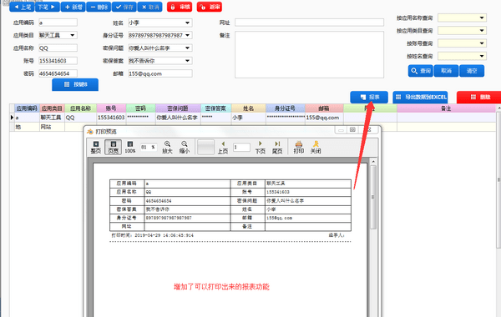
Task: Click the 姓名 column header
Action: pos(249,108)
